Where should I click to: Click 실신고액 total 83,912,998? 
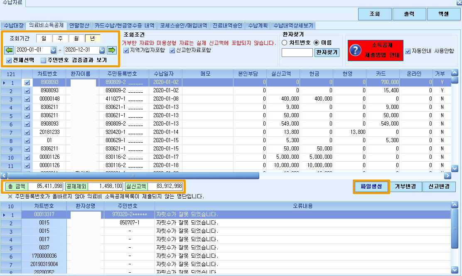[x=165, y=186]
